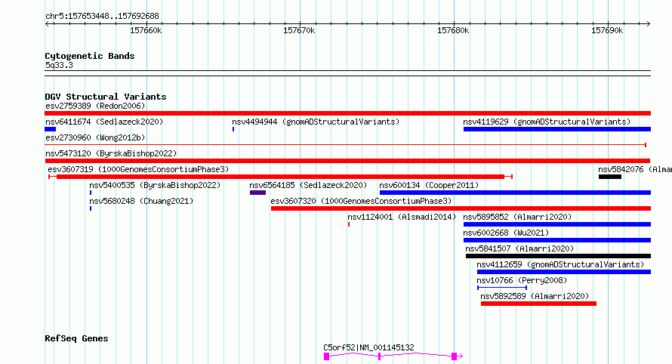This screenshot has height=364, width=672.
Task: Click the purple bar under nsv6564185
Action: pos(257,193)
